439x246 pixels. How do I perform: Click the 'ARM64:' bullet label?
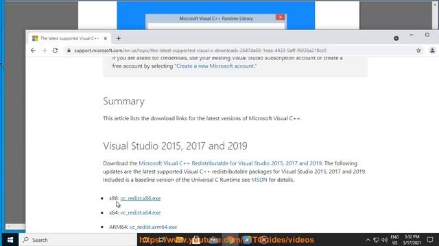(119, 227)
